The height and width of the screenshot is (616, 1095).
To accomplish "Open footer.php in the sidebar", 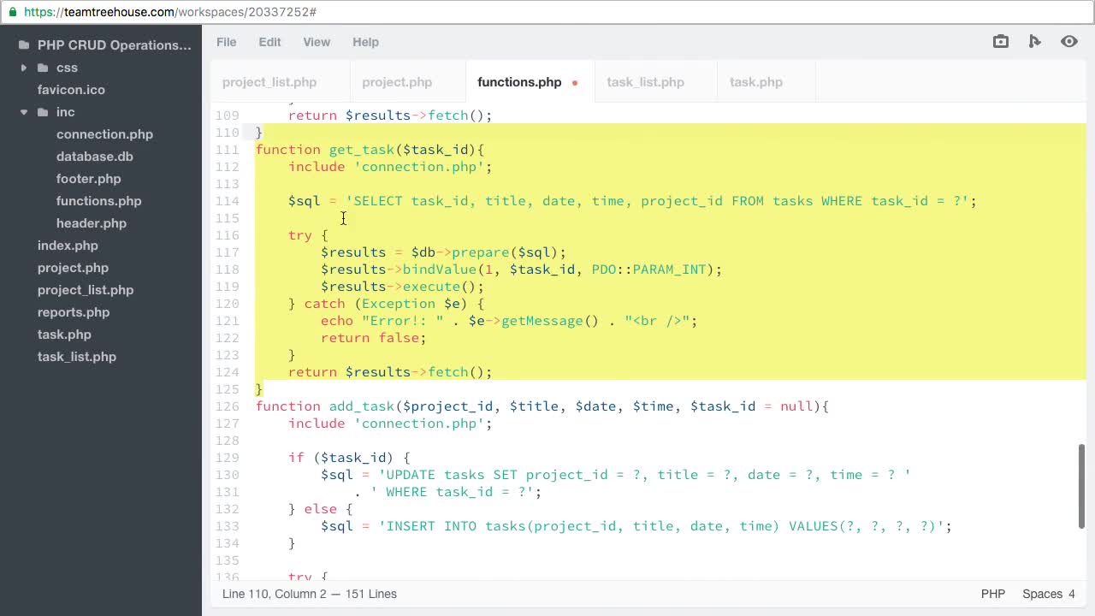I will (x=88, y=179).
